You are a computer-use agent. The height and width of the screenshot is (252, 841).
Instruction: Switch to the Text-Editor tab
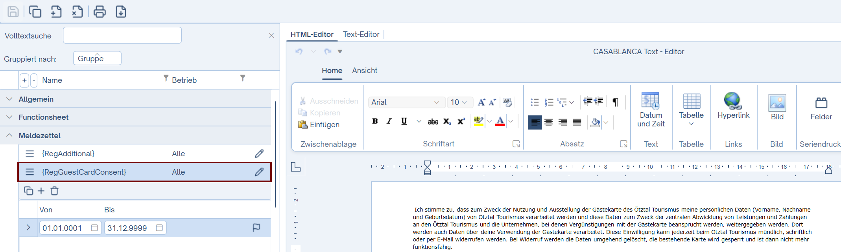point(361,35)
